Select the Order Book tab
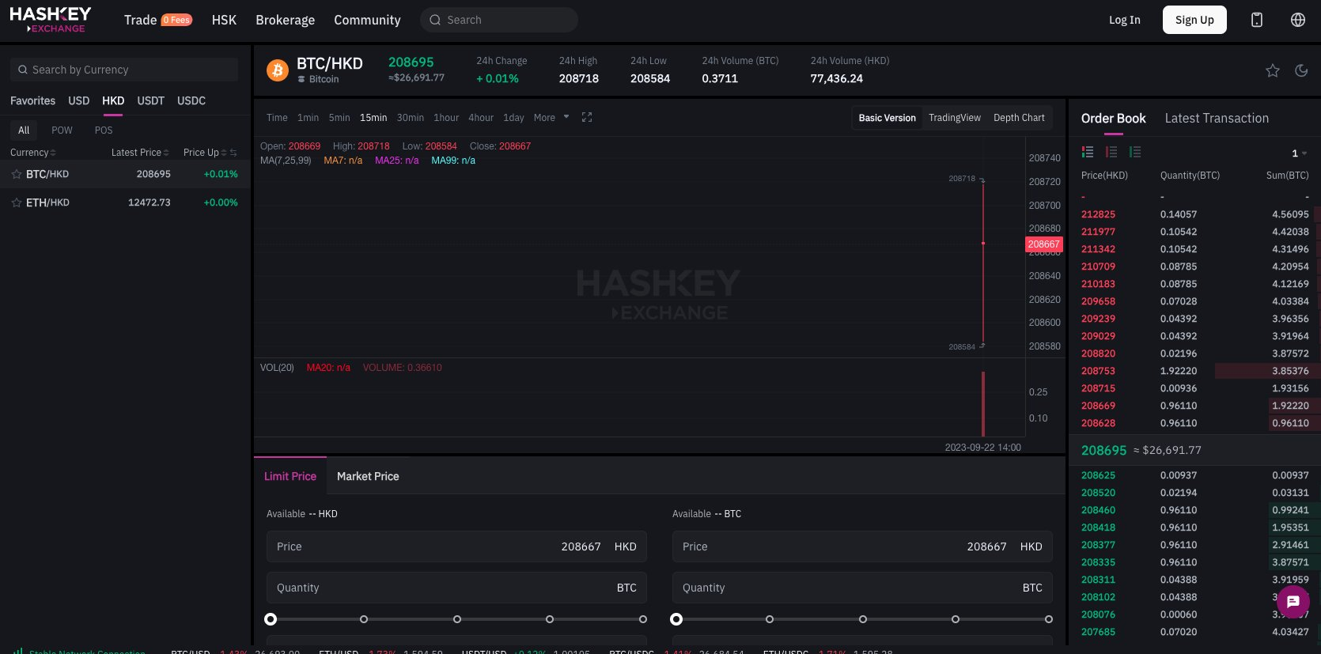 point(1113,119)
